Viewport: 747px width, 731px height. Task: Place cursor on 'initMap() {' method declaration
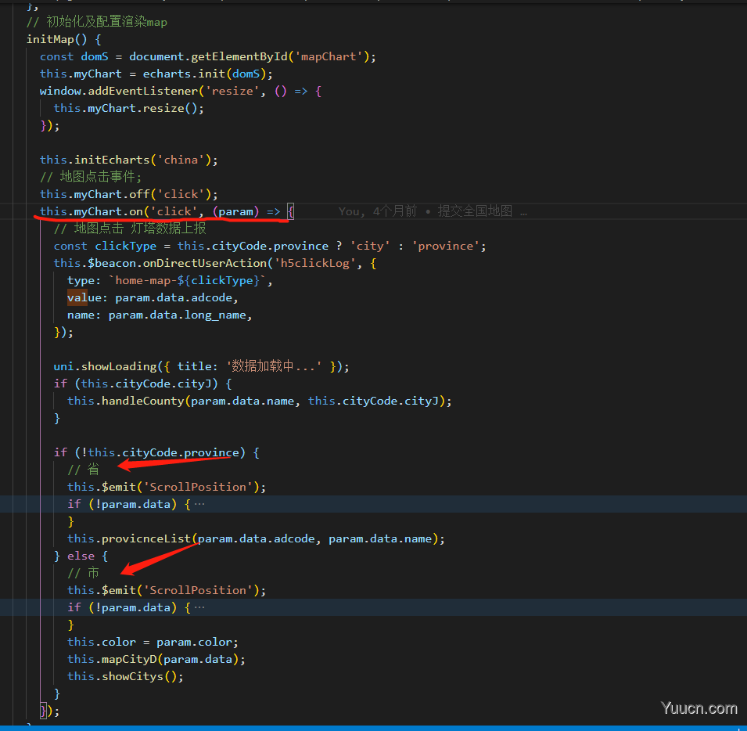[64, 39]
